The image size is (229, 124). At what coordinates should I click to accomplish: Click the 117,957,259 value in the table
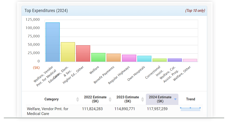pyautogui.click(x=157, y=109)
